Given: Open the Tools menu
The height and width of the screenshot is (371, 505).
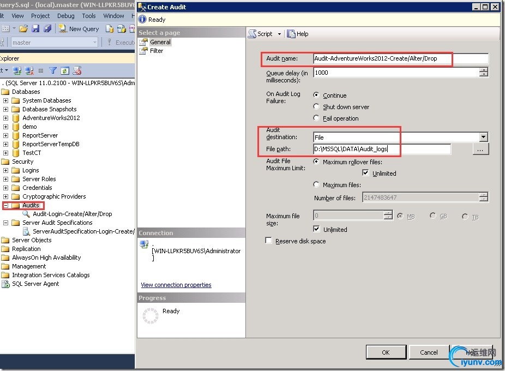Looking at the screenshot, I should click(88, 16).
